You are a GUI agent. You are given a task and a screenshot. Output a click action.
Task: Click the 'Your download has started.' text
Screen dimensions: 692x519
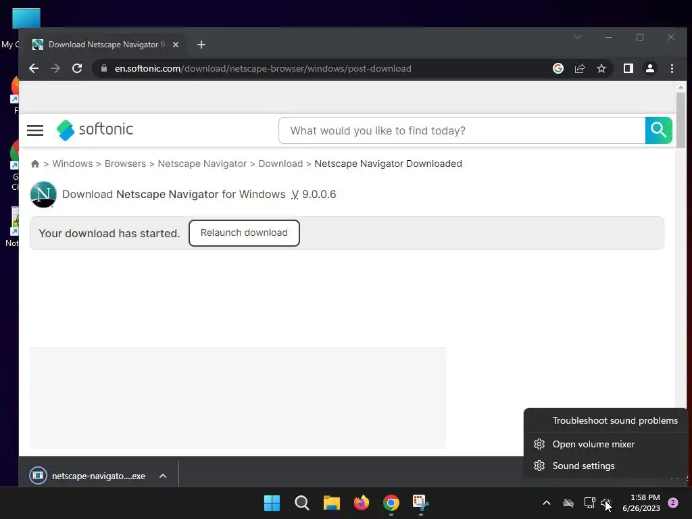(x=109, y=233)
